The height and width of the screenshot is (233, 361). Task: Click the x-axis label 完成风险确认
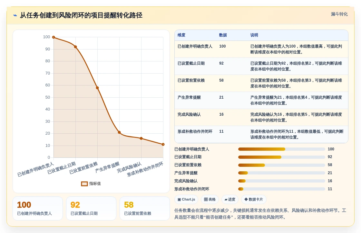click(129, 167)
